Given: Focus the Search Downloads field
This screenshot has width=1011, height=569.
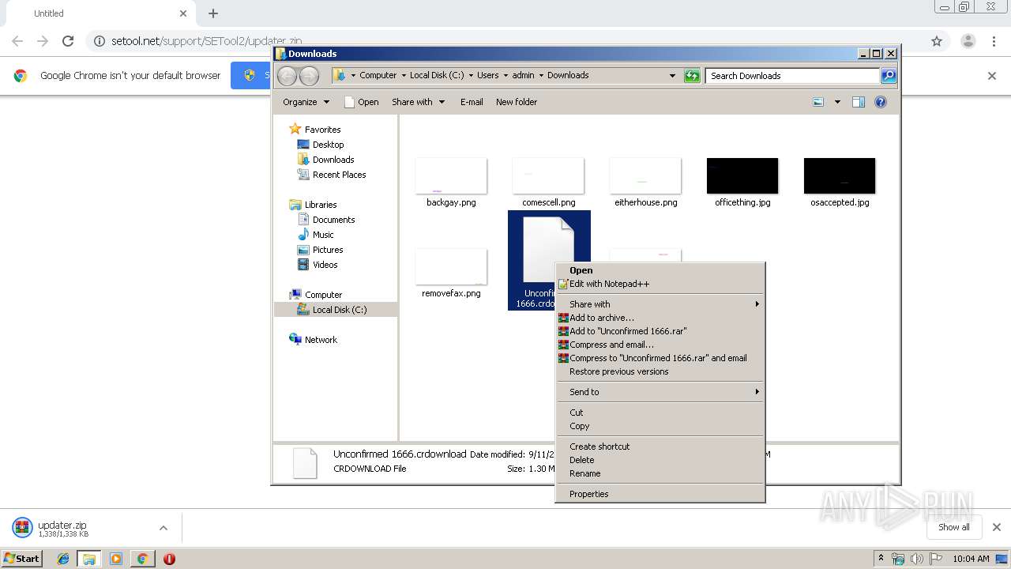Looking at the screenshot, I should click(x=792, y=76).
